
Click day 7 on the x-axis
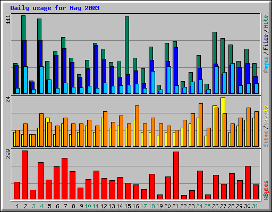point(65,206)
